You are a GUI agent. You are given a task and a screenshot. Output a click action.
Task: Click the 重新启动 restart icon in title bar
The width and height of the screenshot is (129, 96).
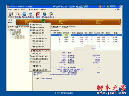[108, 6]
